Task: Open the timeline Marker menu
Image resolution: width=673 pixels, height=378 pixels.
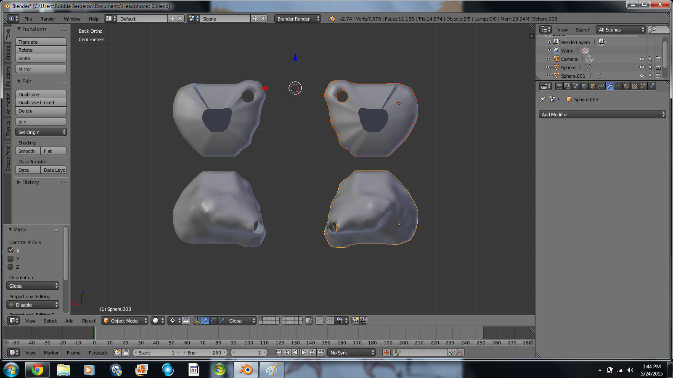Action: tap(51, 353)
